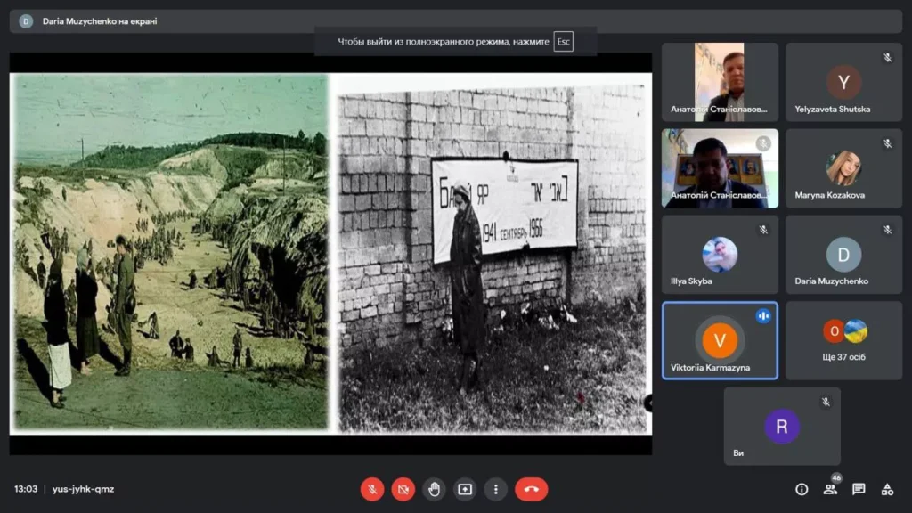912x513 pixels.
Task: Click the Ukraine flag avatar
Action: (x=856, y=331)
